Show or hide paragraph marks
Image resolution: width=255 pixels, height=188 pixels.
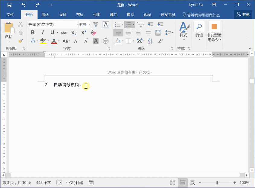(x=160, y=41)
